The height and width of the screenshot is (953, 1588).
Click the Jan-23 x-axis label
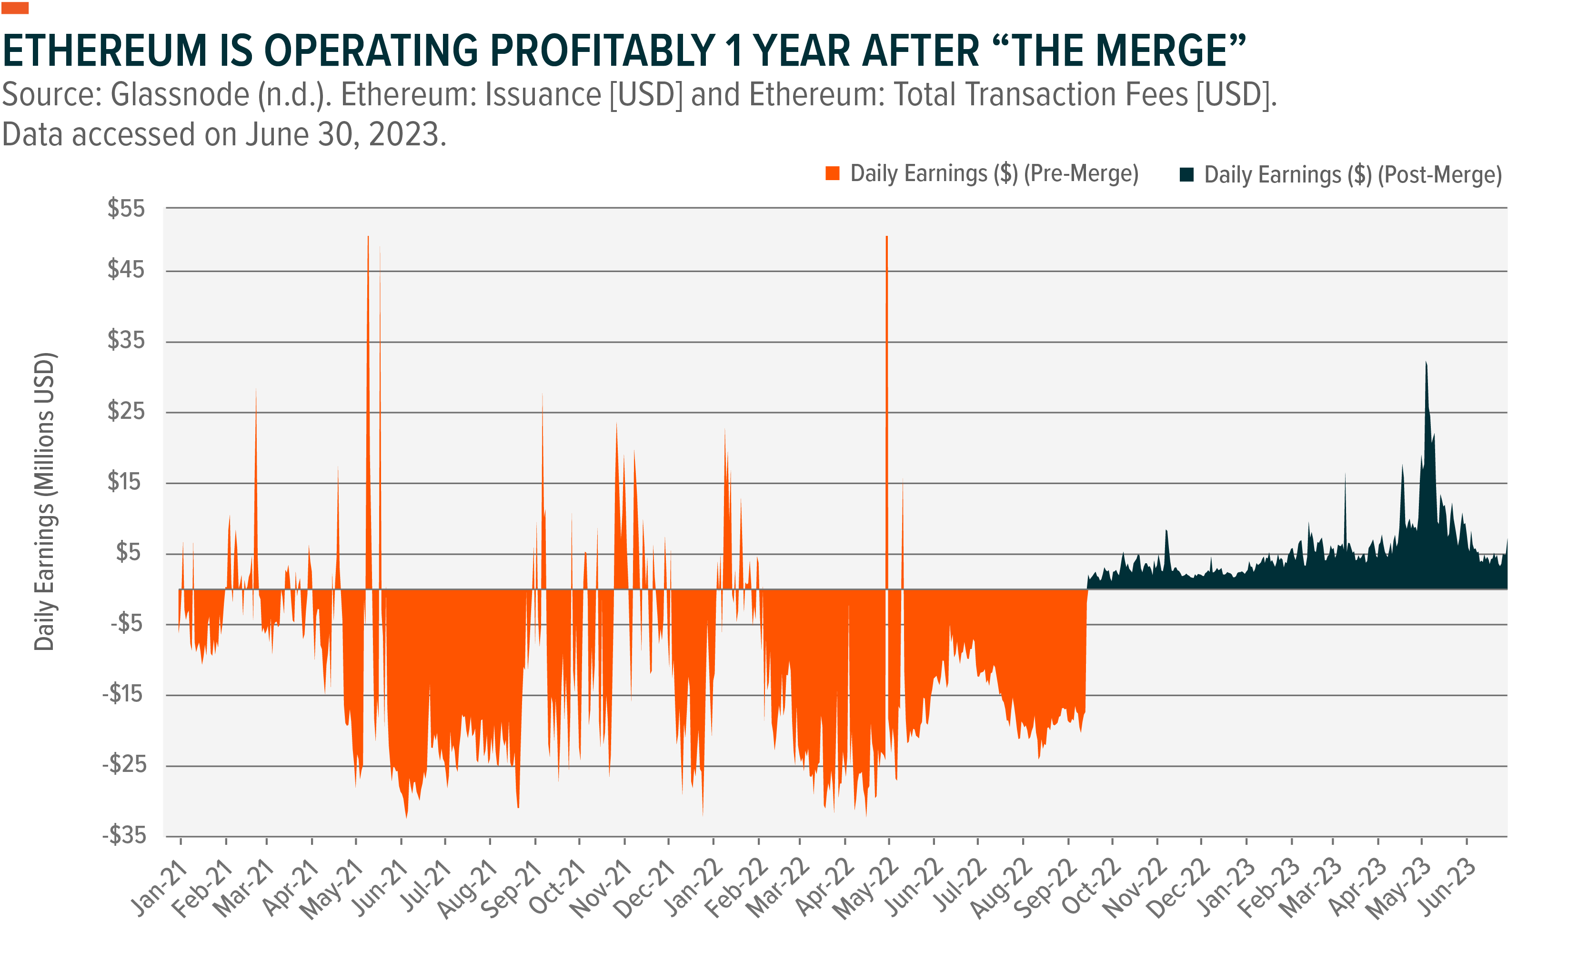pyautogui.click(x=1226, y=887)
